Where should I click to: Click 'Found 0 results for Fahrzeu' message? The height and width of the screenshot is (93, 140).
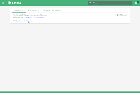pyautogui.click(x=30, y=15)
